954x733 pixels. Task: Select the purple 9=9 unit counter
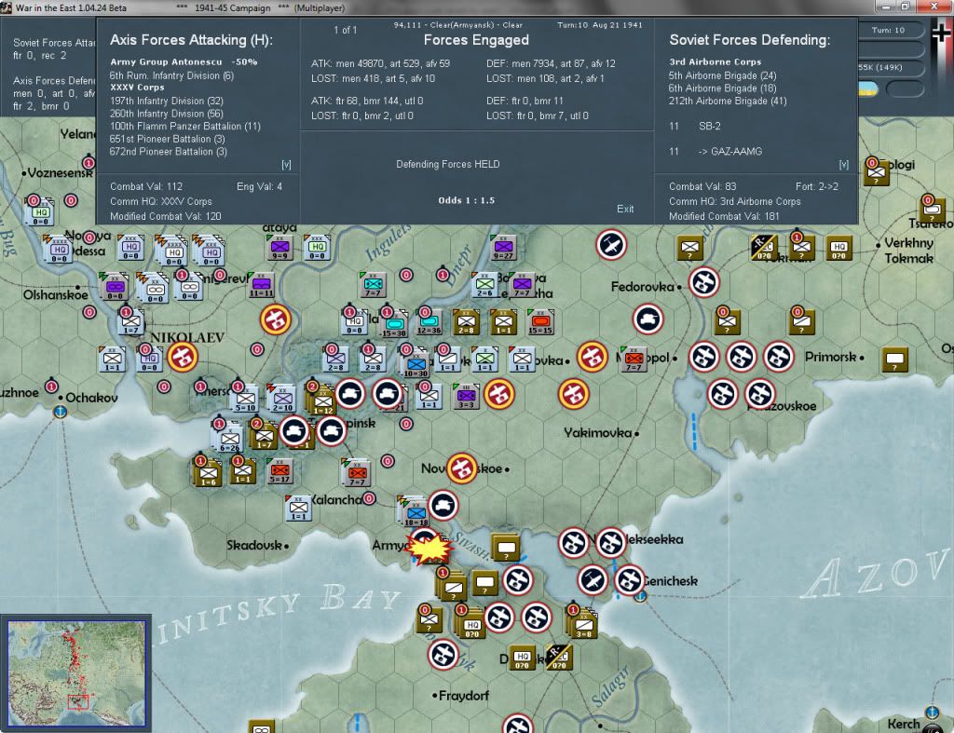click(279, 248)
